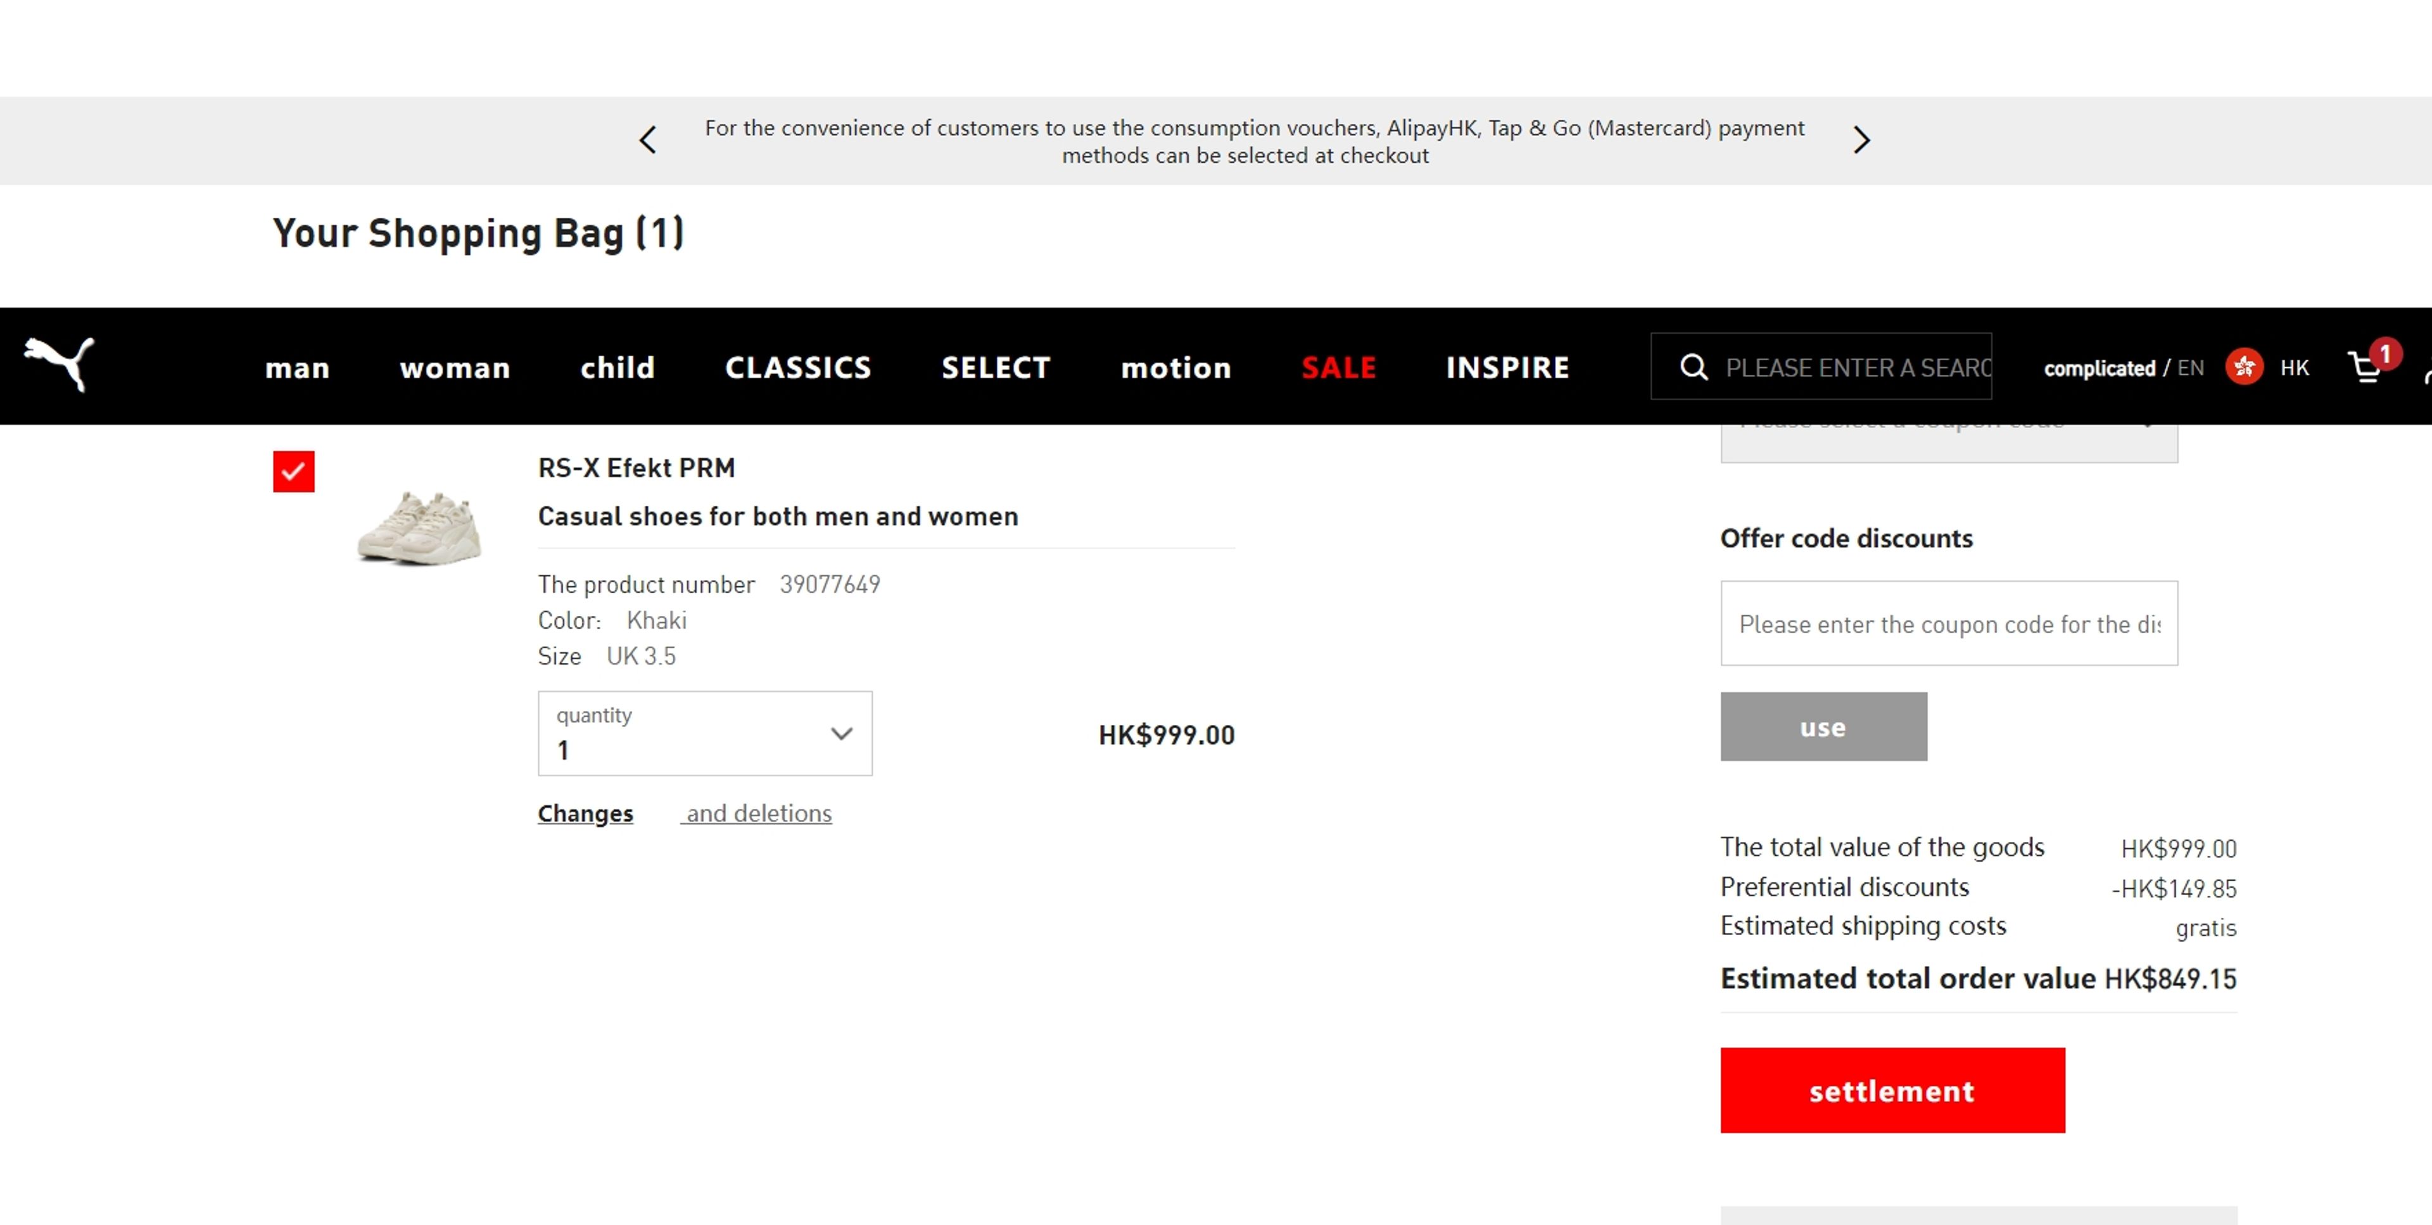
Task: Open the SALE menu
Action: (x=1338, y=367)
